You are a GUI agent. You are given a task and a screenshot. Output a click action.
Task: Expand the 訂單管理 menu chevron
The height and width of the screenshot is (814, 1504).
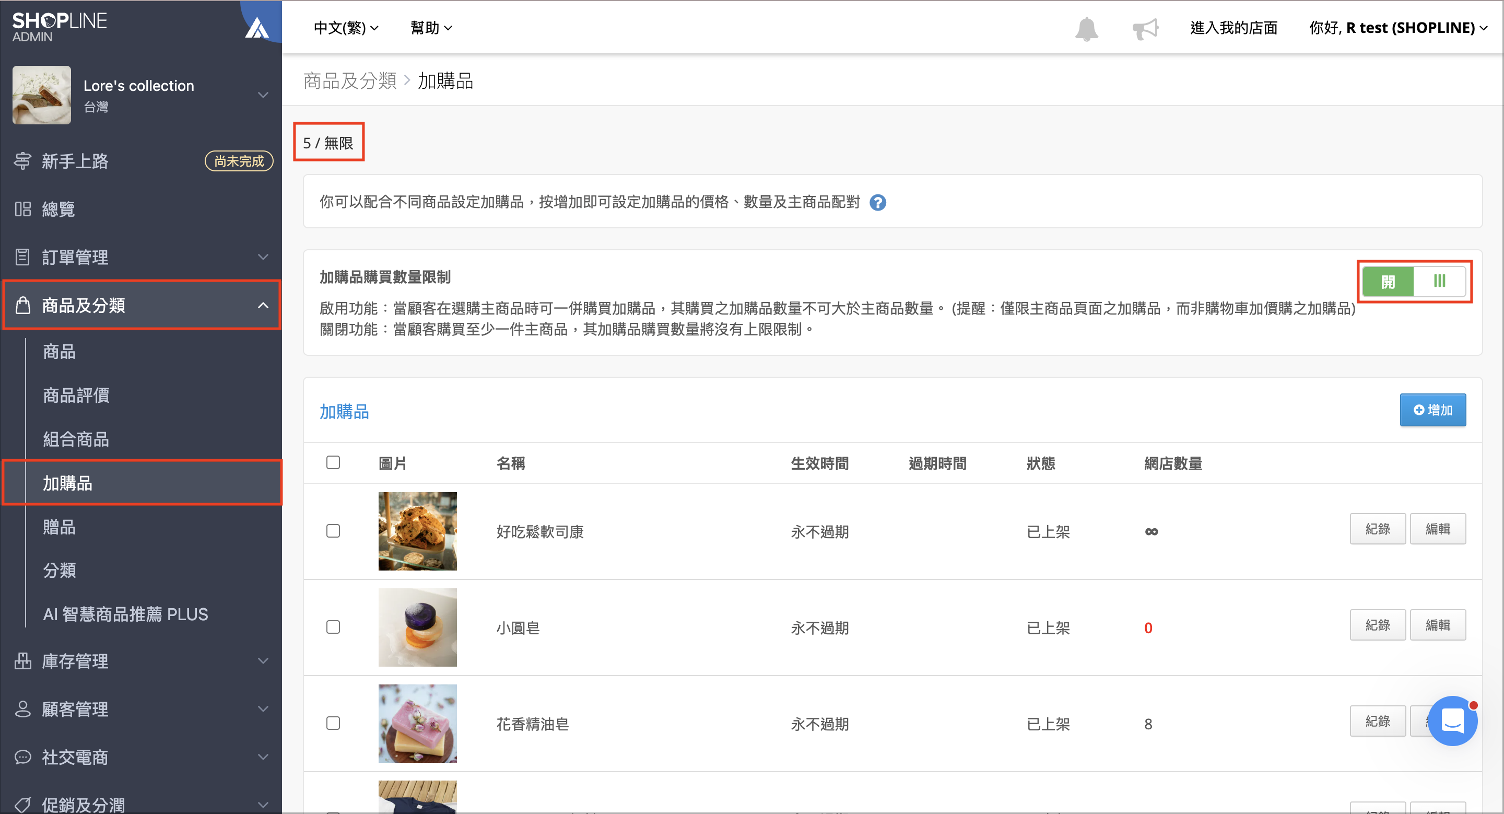(263, 257)
